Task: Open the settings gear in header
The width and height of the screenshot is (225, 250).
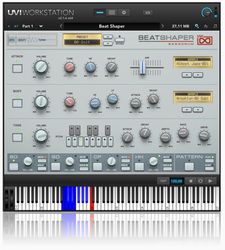Action: 124,12
